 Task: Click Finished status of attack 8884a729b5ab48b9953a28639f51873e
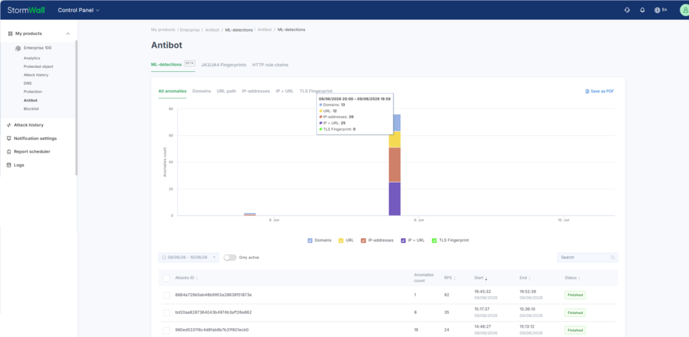575,295
